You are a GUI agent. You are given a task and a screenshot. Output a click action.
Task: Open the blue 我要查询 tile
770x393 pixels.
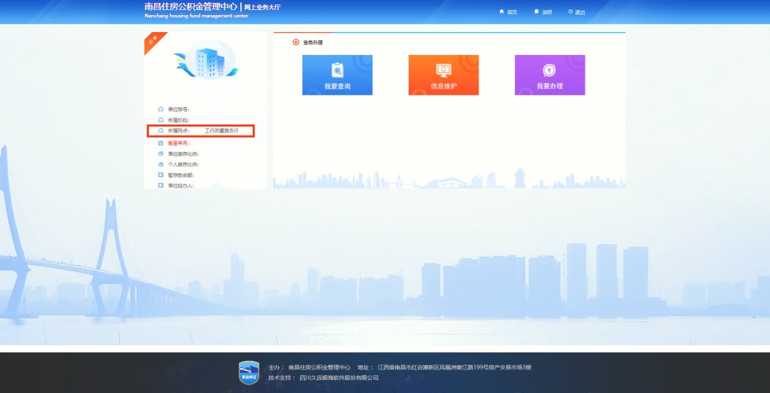click(337, 75)
